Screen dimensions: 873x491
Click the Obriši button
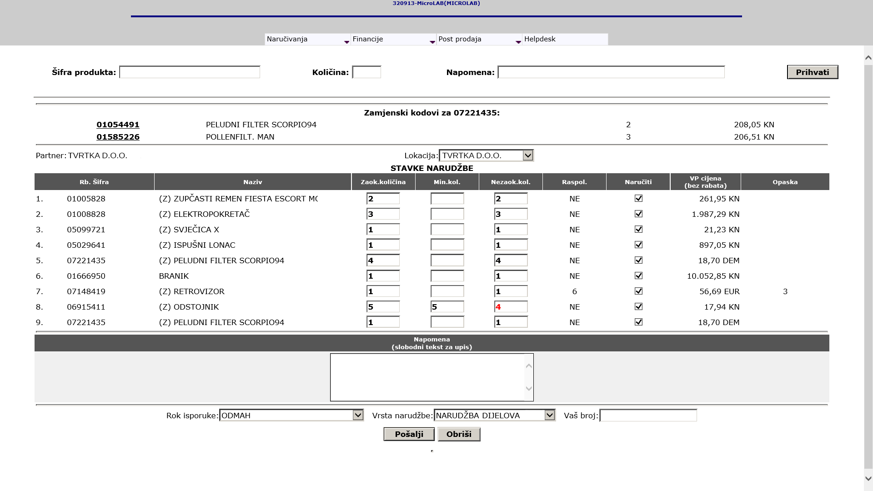(459, 434)
